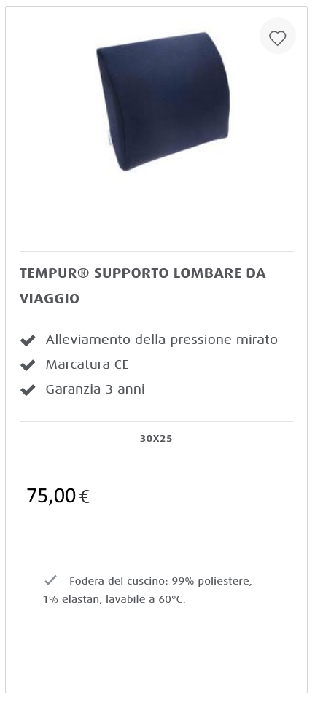This screenshot has width=315, height=702.
Task: Click checkmark icon next to Marcatura CE
Action: 28,365
